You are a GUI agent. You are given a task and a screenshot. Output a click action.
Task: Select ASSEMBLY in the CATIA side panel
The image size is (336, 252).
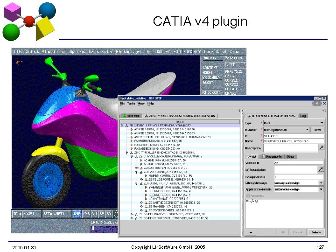coord(211,77)
